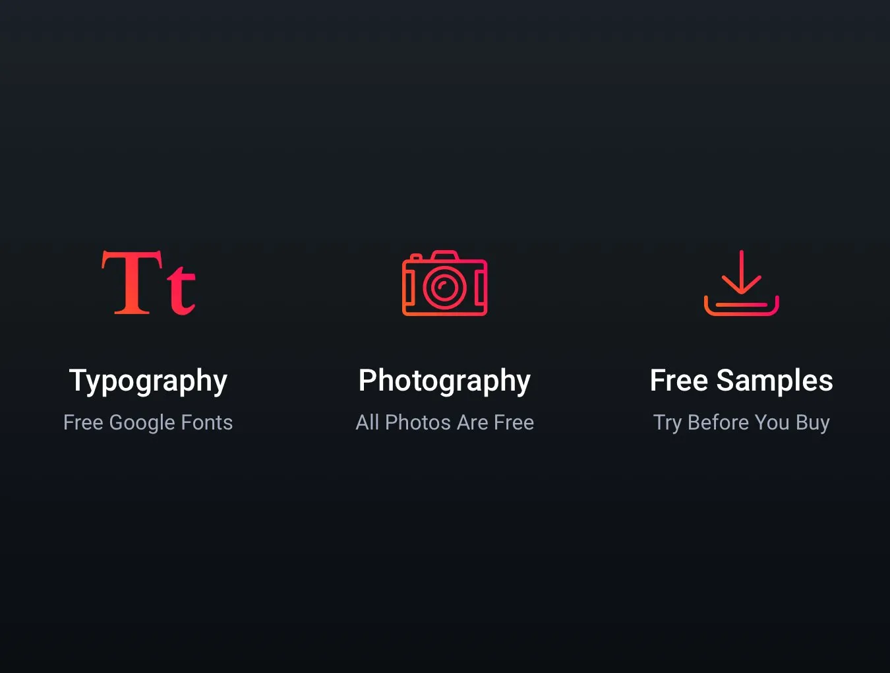Select the gradient camera icon
This screenshot has width=890, height=673.
coord(445,283)
